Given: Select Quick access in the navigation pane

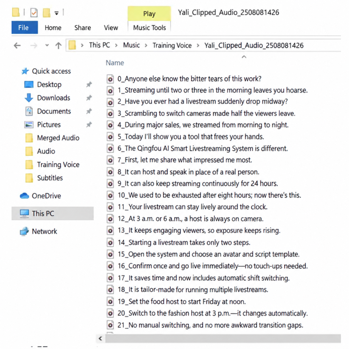Looking at the screenshot, I should tap(46, 71).
